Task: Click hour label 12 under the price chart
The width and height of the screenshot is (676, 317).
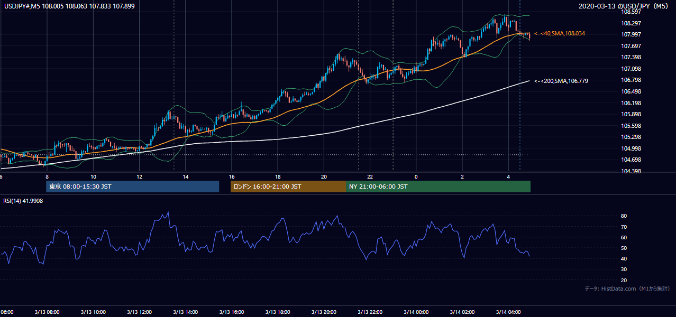Action: (x=139, y=176)
